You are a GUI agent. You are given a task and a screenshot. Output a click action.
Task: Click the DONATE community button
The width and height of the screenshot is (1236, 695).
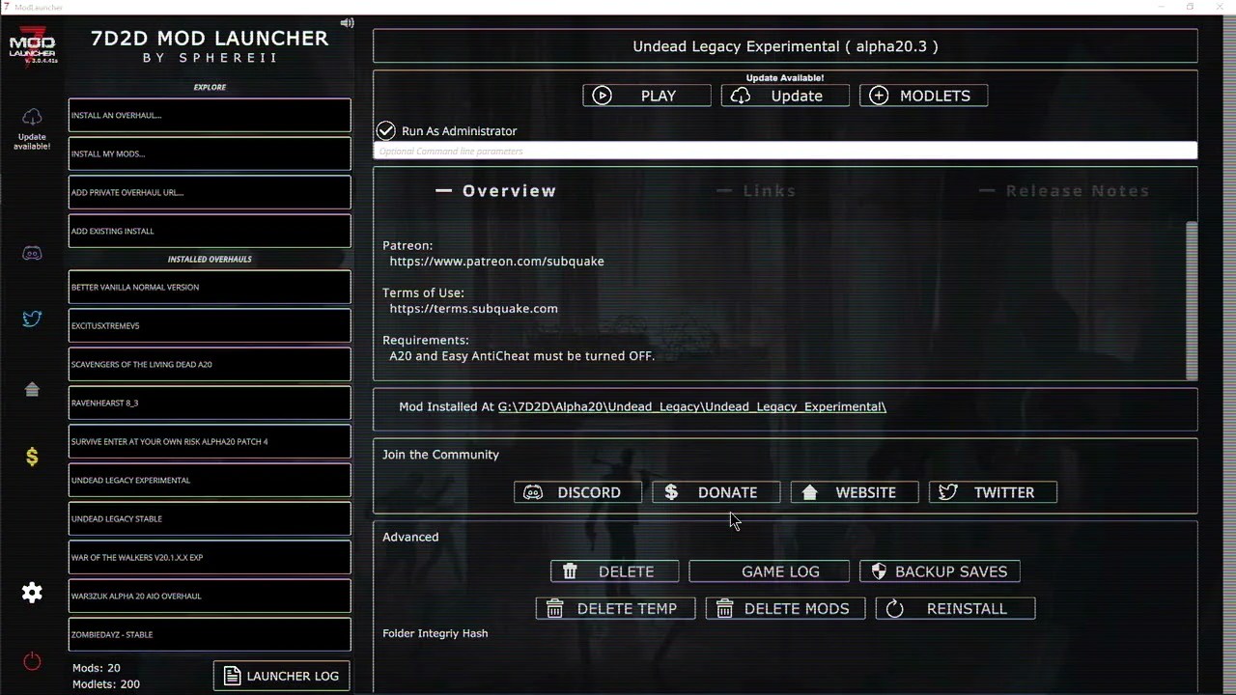click(x=716, y=492)
